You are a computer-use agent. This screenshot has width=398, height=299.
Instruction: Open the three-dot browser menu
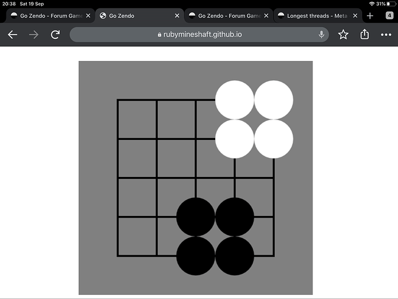(x=386, y=35)
